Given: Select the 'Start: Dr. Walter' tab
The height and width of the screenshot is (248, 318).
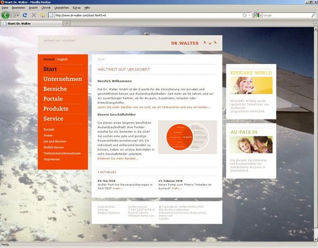Looking at the screenshot, I should click(32, 23).
